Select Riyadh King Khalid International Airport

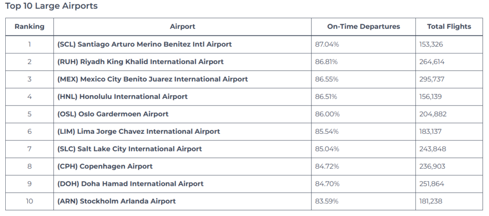(140, 62)
